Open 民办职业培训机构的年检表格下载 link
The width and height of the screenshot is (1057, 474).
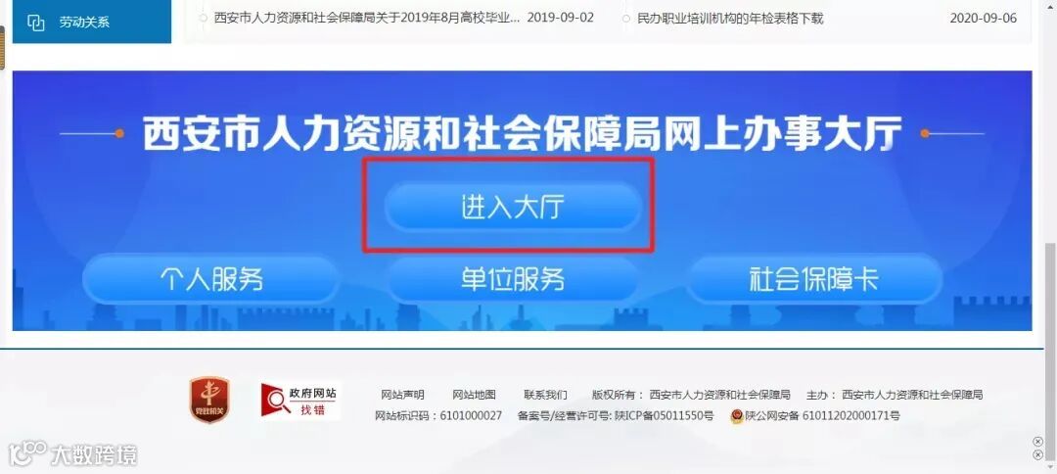click(x=730, y=19)
